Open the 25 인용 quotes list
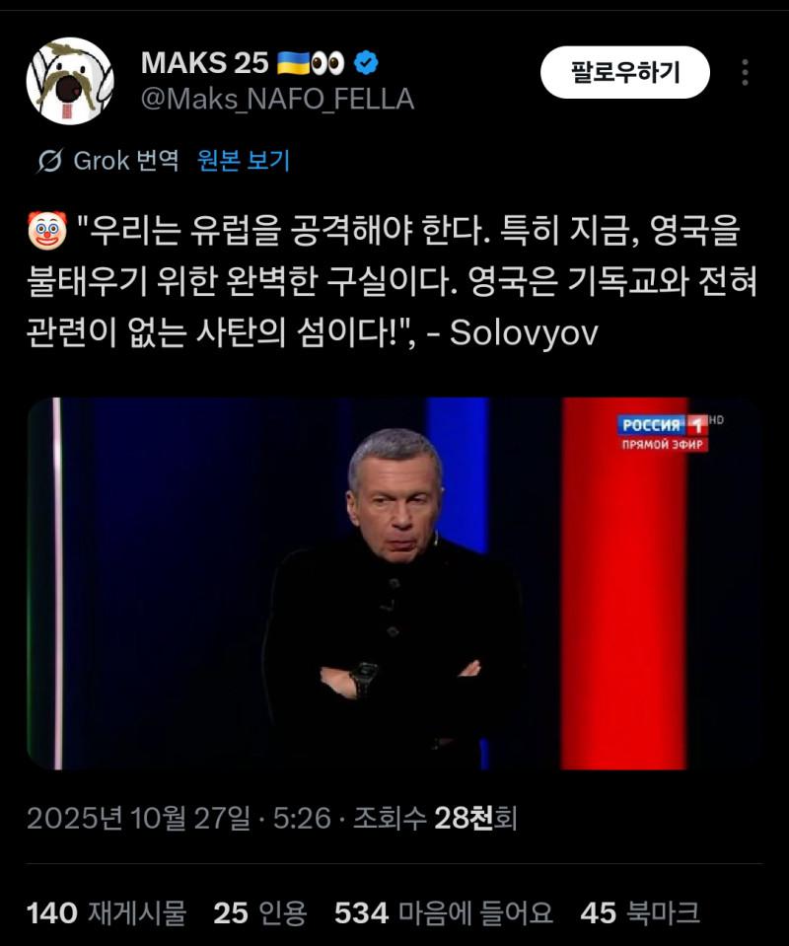The image size is (789, 946). coord(260,912)
